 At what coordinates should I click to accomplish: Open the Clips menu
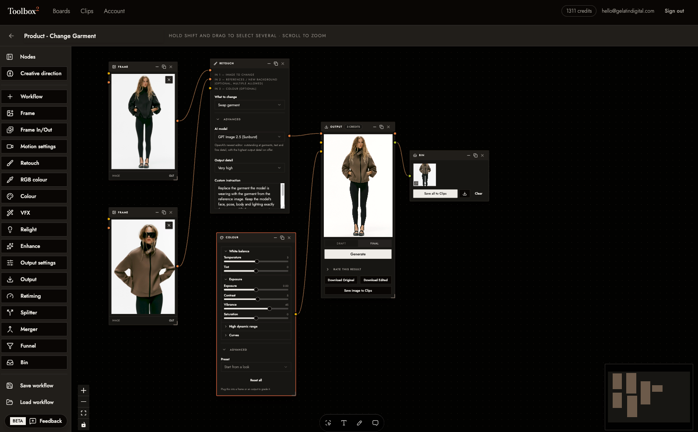87,11
